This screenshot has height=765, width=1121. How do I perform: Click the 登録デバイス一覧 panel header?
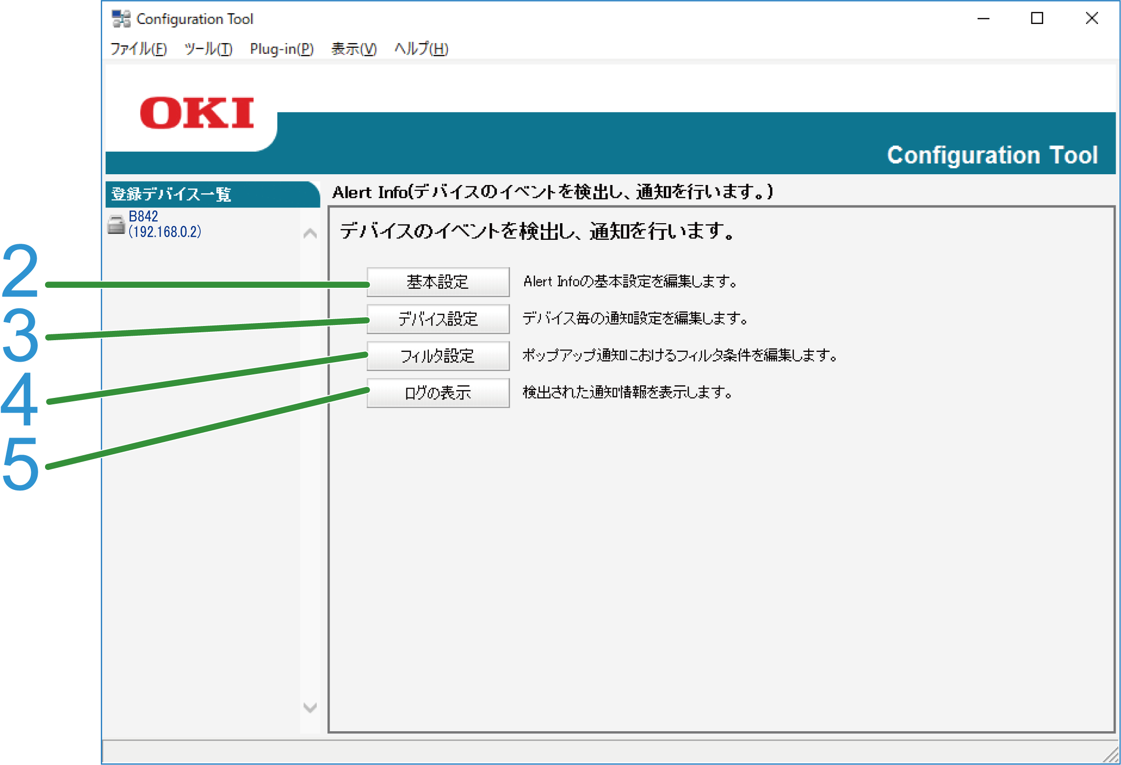[212, 194]
